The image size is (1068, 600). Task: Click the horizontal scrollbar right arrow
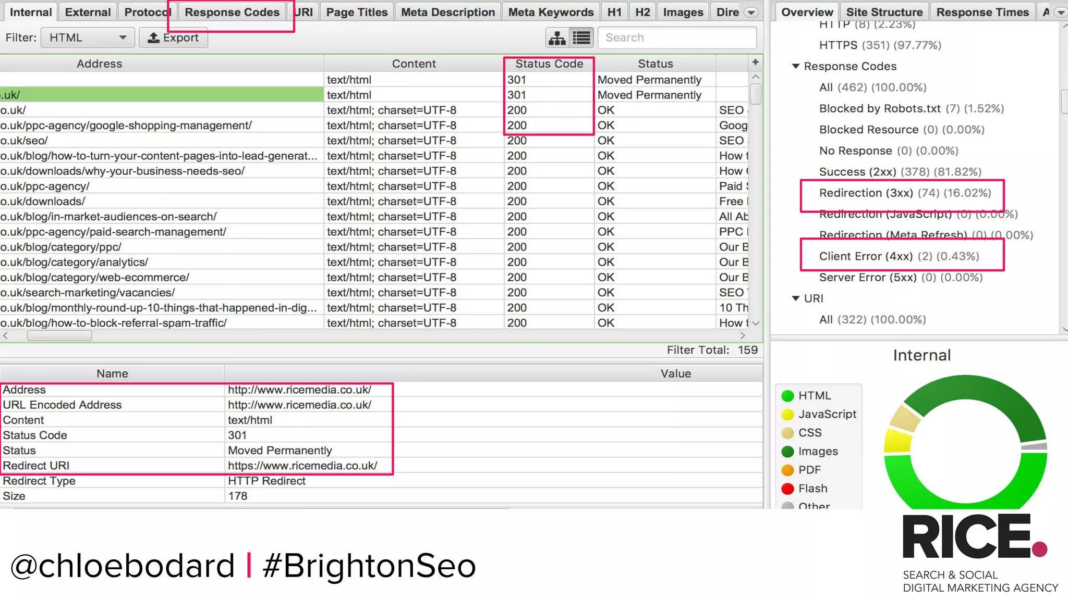pos(743,336)
